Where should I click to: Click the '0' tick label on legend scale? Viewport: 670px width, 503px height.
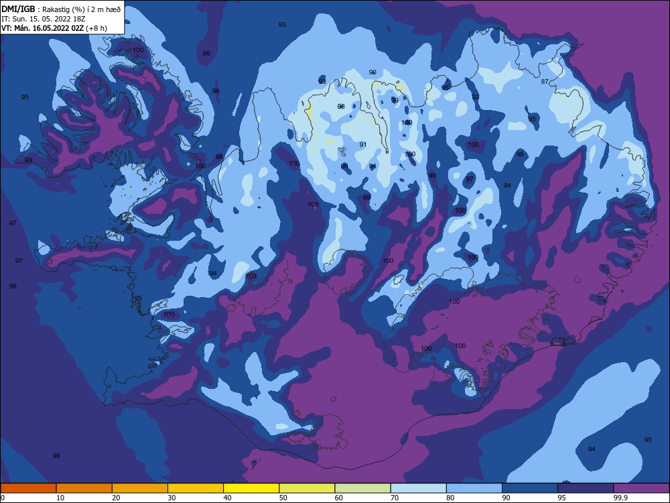point(3,498)
